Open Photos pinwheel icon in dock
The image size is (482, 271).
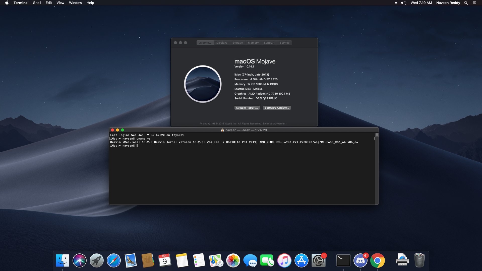(233, 260)
